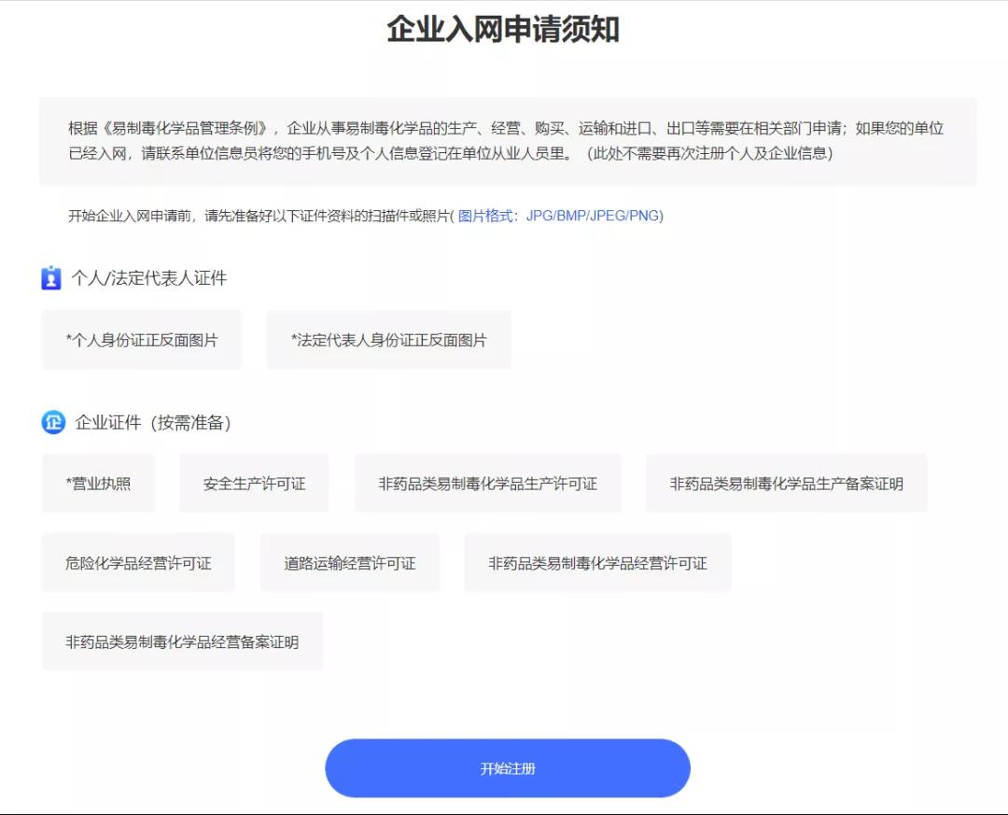Choose the 安全生产许可证 tag
This screenshot has height=815, width=1008.
(x=254, y=484)
